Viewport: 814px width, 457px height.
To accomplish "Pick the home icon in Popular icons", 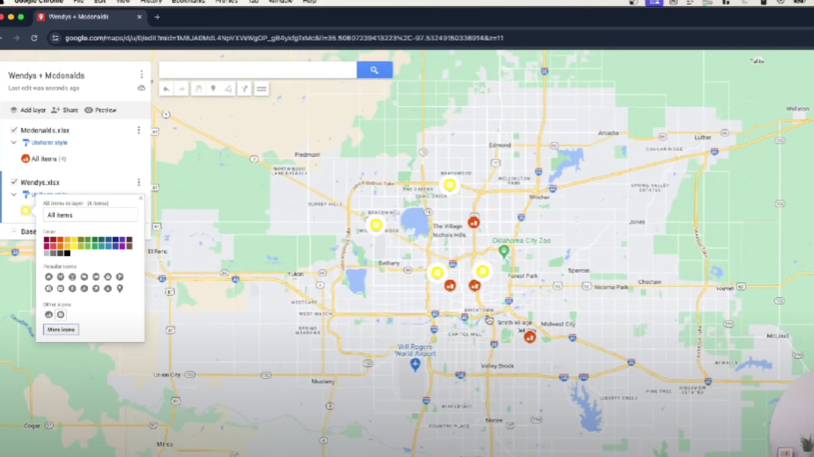I will (x=49, y=277).
